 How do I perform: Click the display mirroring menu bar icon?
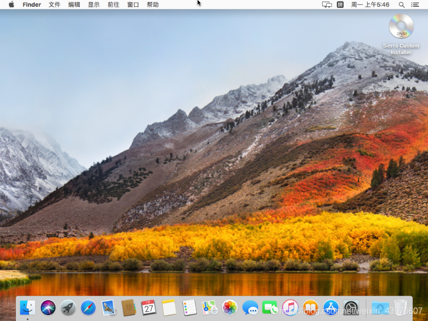coord(327,5)
